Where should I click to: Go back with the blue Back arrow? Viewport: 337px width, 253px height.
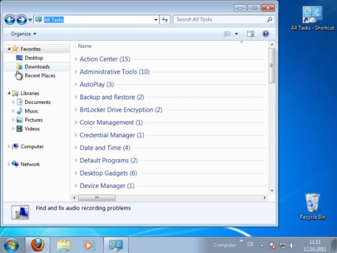coord(10,20)
